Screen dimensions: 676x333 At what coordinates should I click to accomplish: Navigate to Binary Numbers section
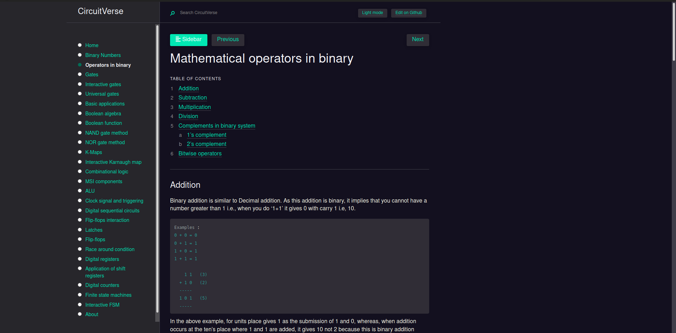pyautogui.click(x=103, y=55)
